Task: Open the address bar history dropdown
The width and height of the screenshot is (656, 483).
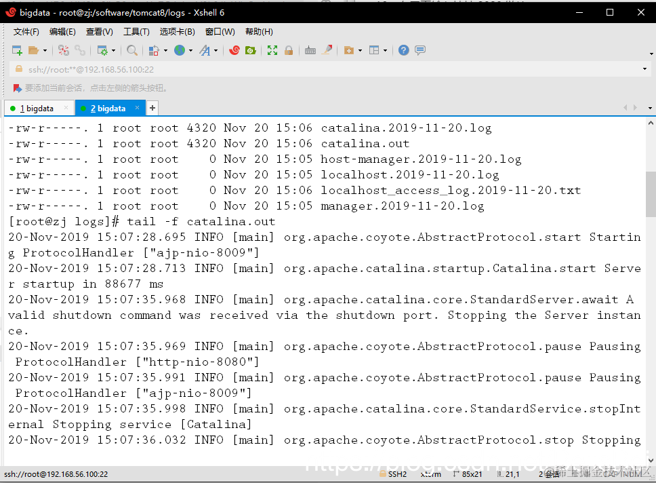Action: [x=644, y=69]
